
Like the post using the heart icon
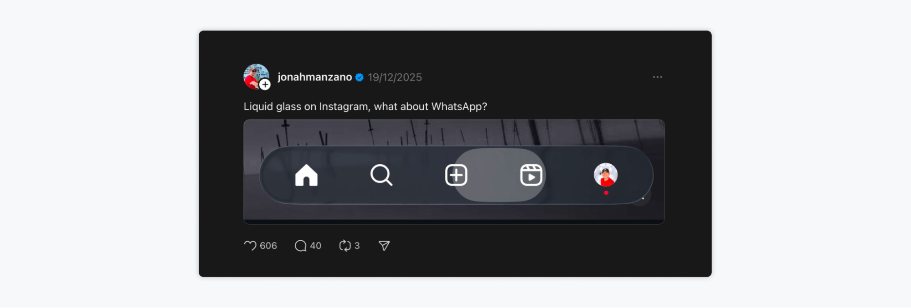250,245
